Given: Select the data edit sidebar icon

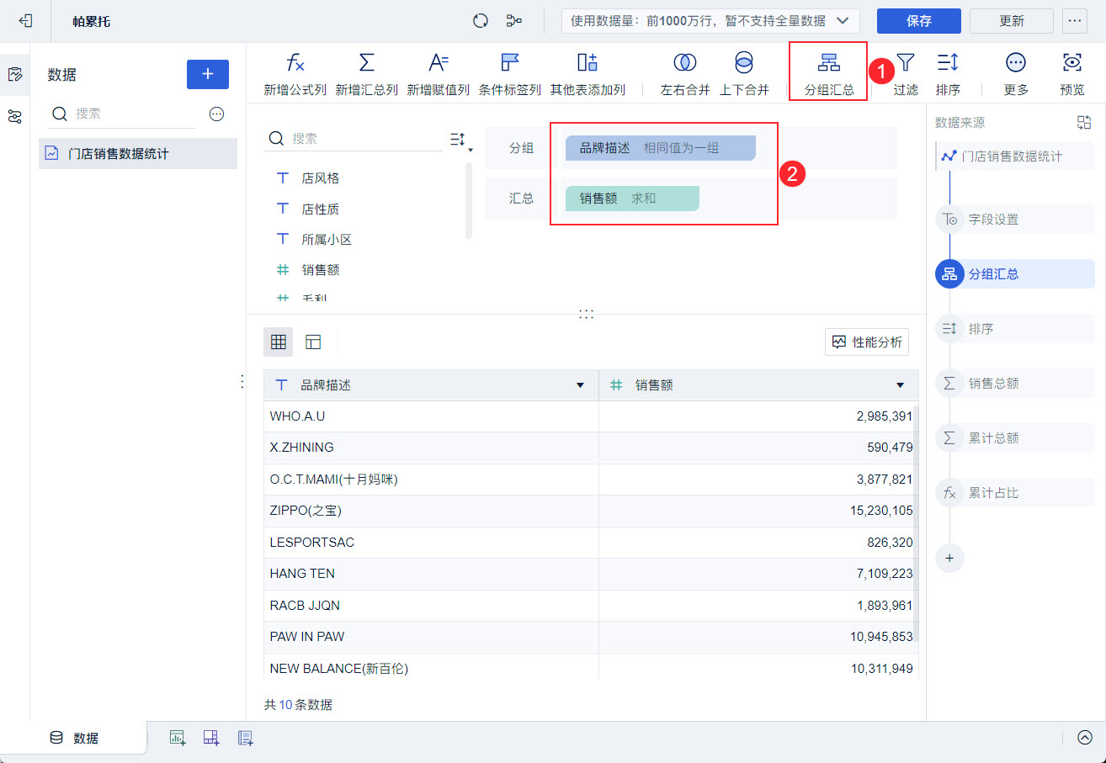Looking at the screenshot, I should 14,75.
